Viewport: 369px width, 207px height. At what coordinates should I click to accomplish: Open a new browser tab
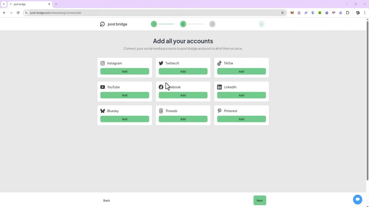(56, 4)
